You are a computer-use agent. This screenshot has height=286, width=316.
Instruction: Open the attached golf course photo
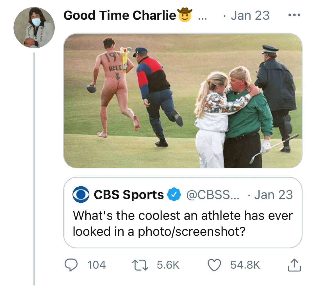pos(183,100)
